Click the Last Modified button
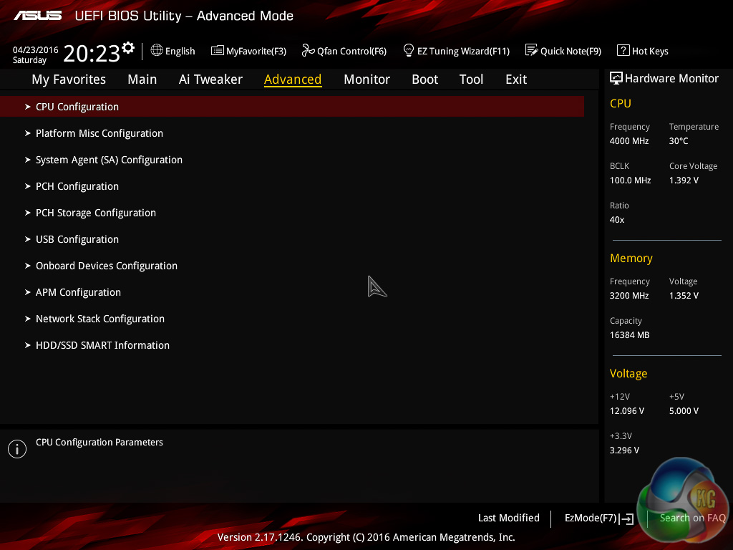This screenshot has width=733, height=550. 508,518
